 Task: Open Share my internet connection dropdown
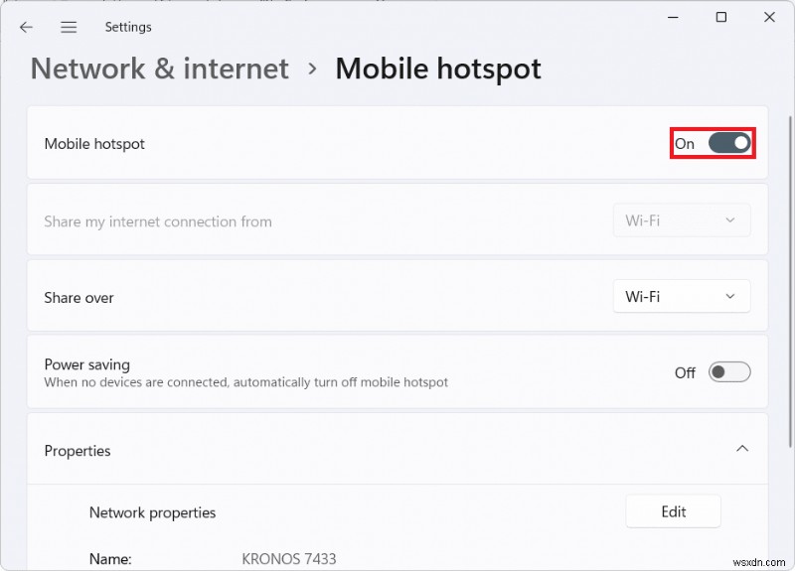(681, 220)
